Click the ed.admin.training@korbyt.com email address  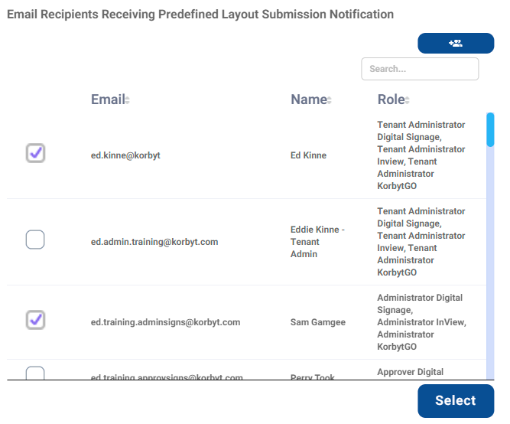click(154, 242)
